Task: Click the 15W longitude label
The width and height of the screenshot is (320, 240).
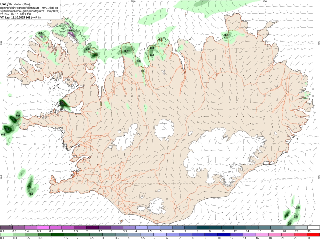Action: tap(265, 1)
